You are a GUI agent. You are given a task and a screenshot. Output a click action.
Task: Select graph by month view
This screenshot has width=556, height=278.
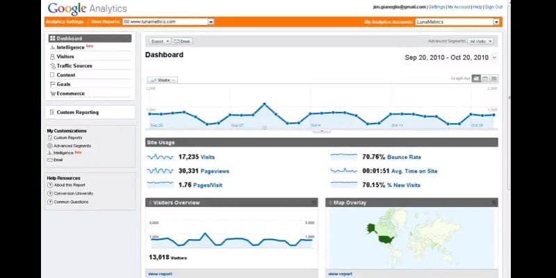(x=494, y=79)
